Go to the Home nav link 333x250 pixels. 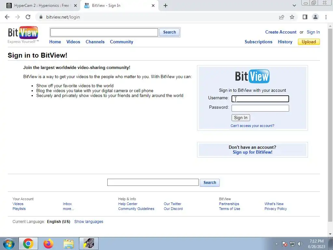(x=55, y=42)
